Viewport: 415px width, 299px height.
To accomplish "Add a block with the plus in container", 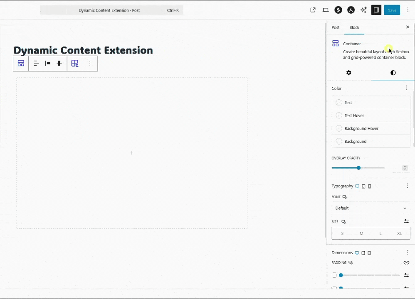I will pyautogui.click(x=132, y=153).
